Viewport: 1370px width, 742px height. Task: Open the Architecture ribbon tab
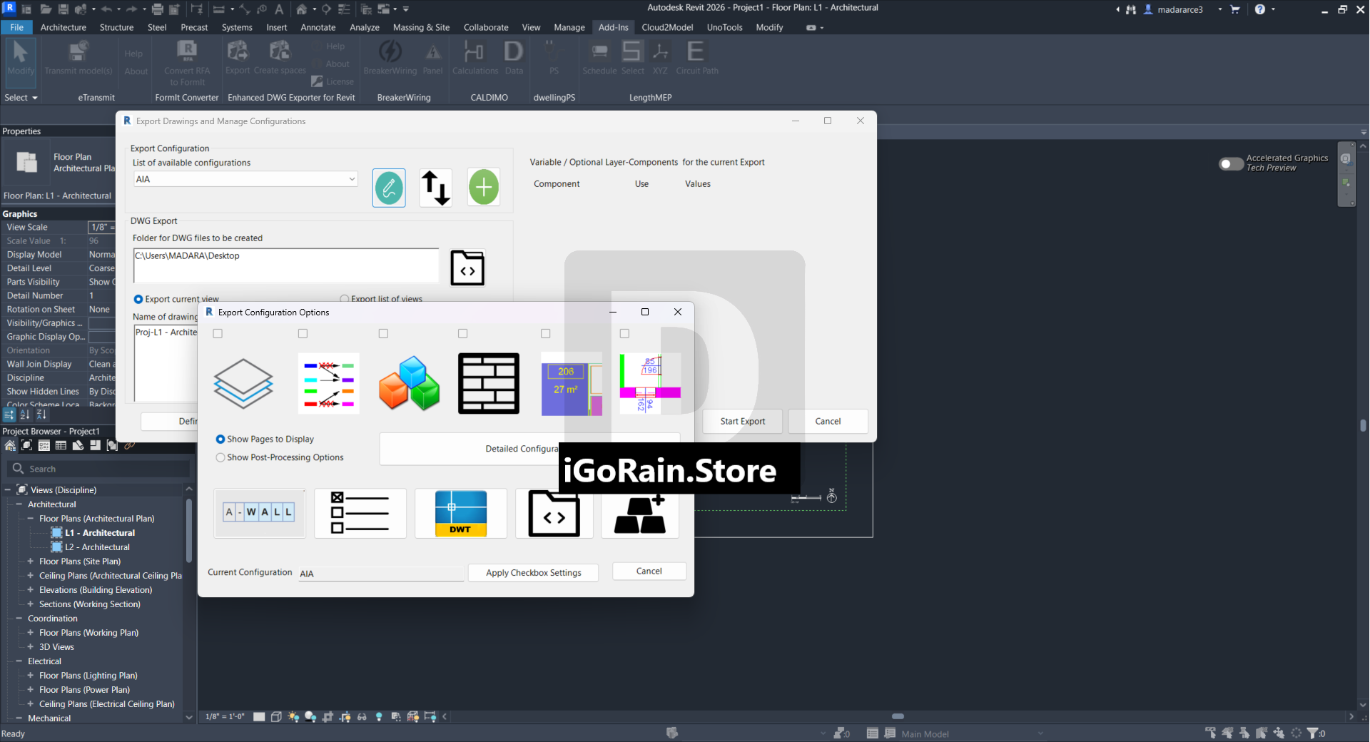64,28
